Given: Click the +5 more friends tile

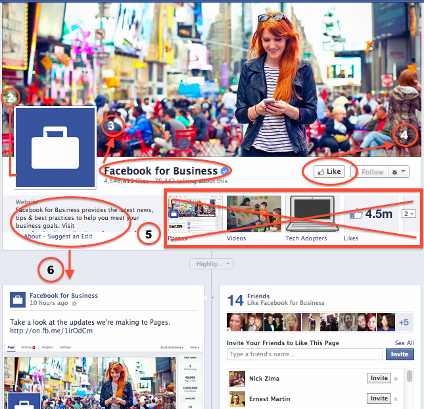Looking at the screenshot, I should tap(404, 322).
